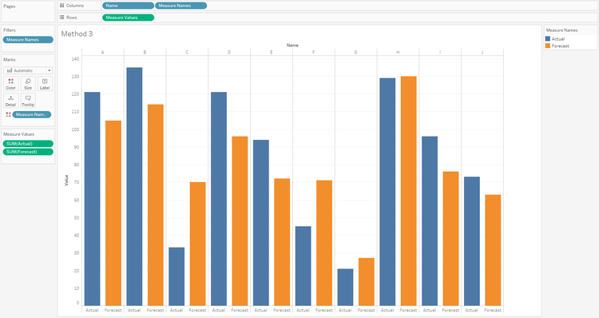
Task: Click the Columns shelf icon
Action: 61,6
